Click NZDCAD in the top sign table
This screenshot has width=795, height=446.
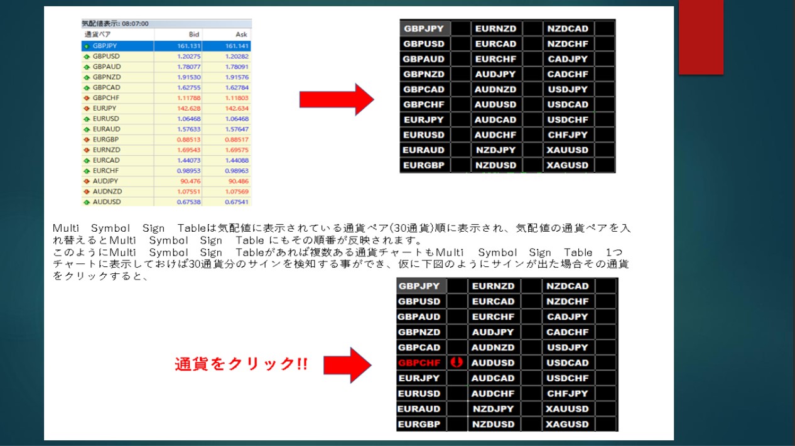(x=568, y=28)
